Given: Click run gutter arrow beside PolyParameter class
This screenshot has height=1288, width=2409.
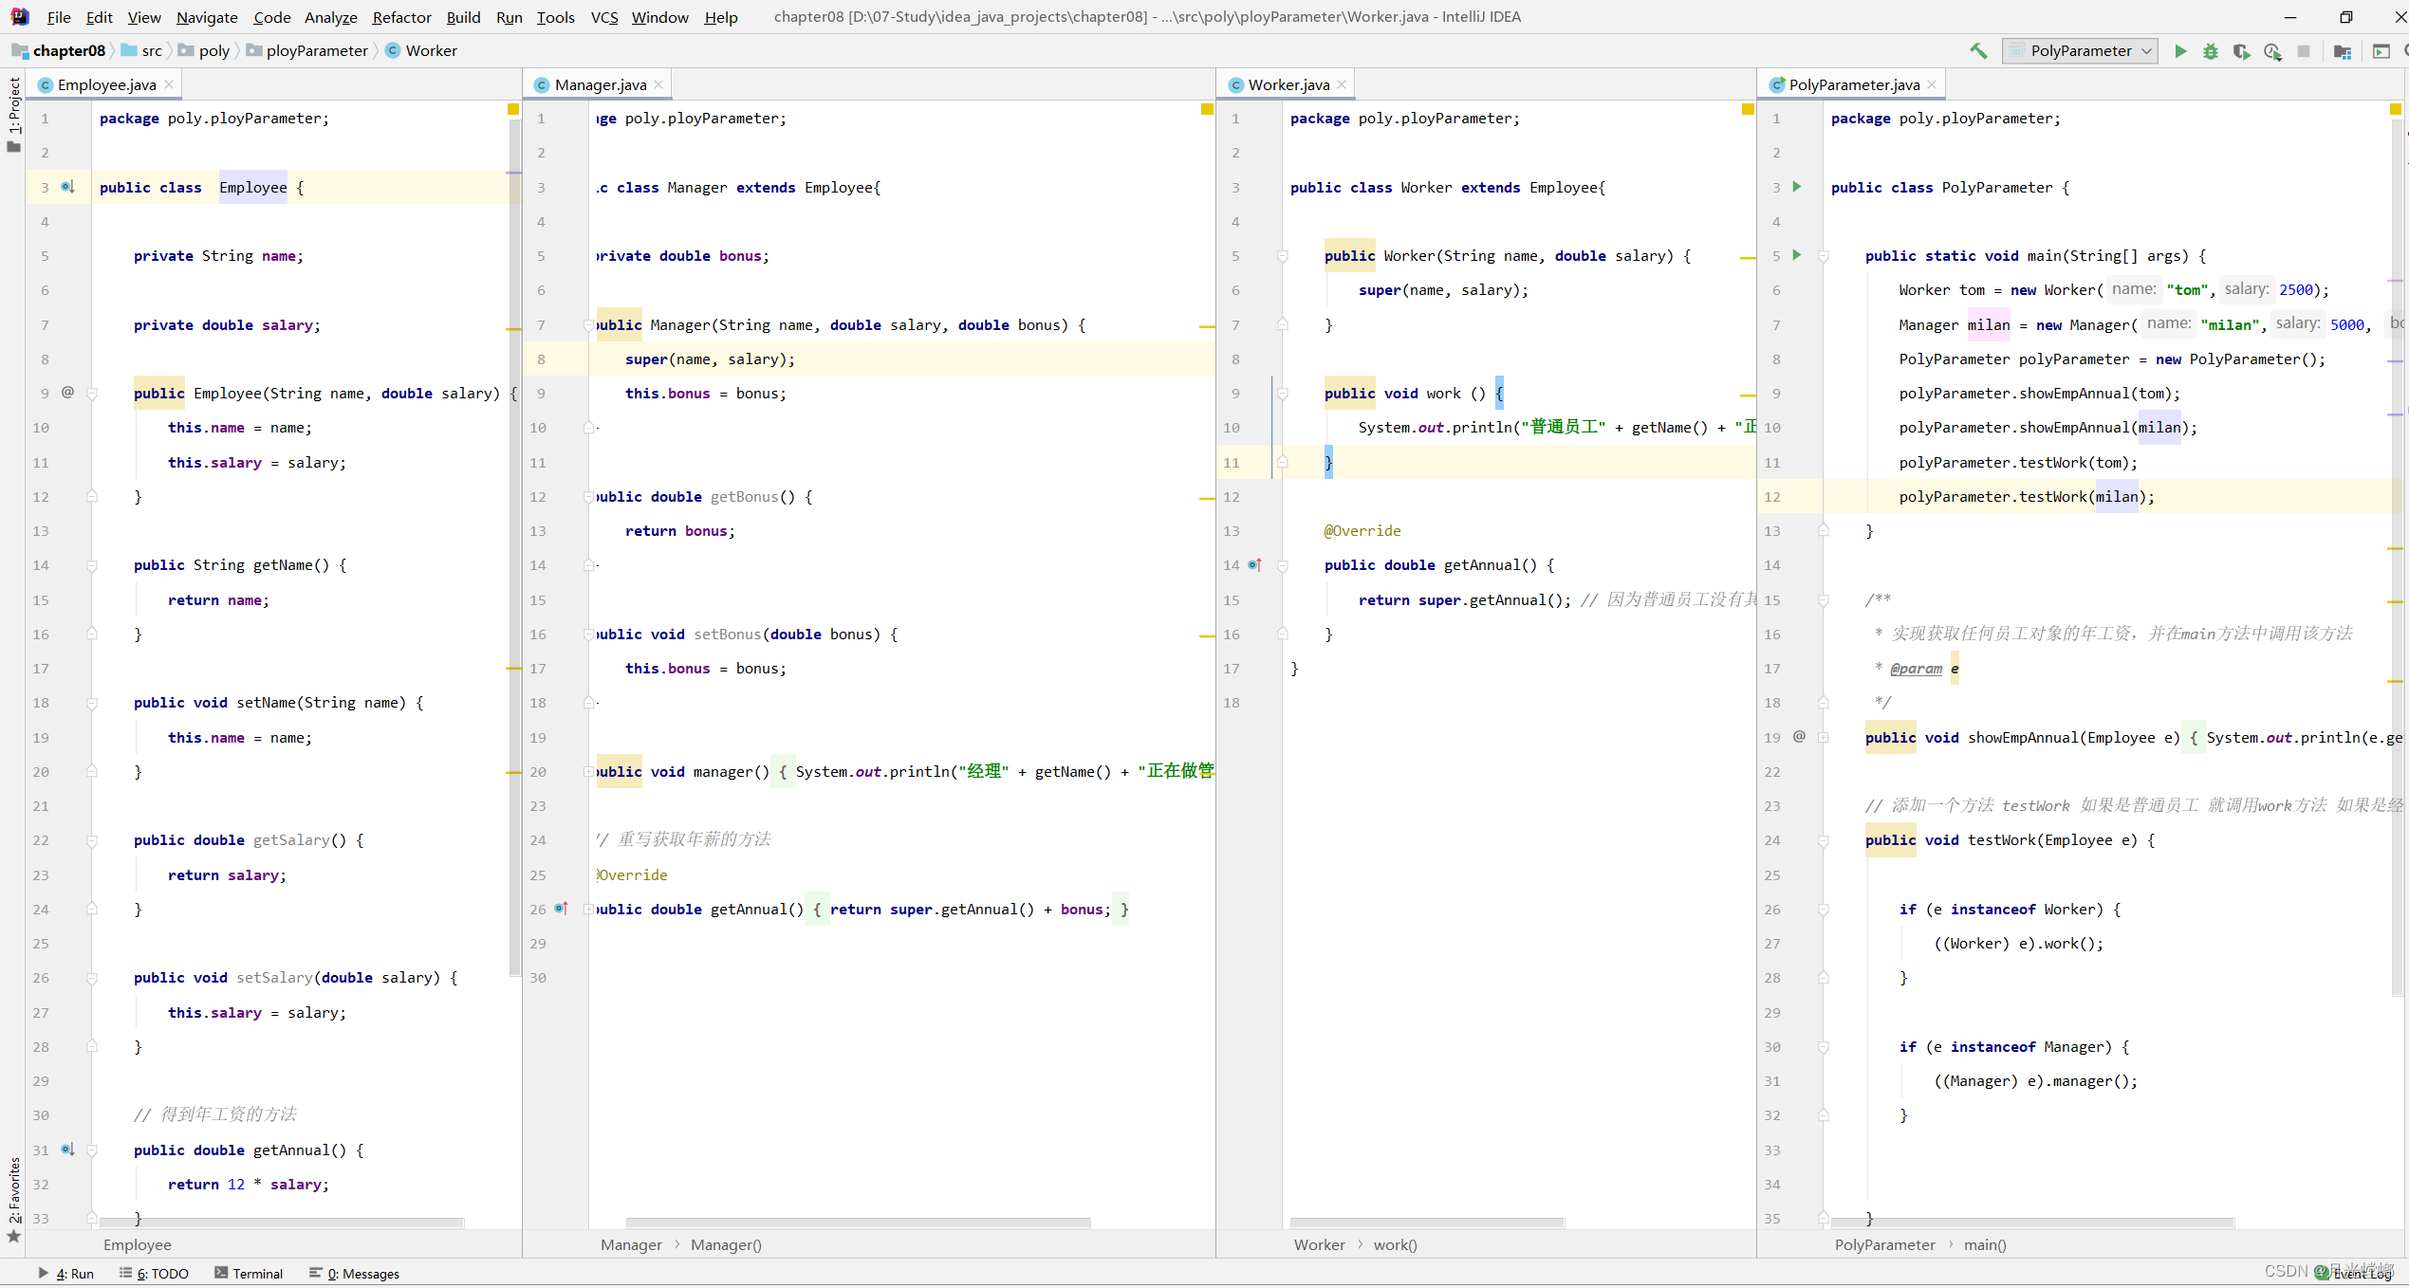Looking at the screenshot, I should tap(1796, 187).
